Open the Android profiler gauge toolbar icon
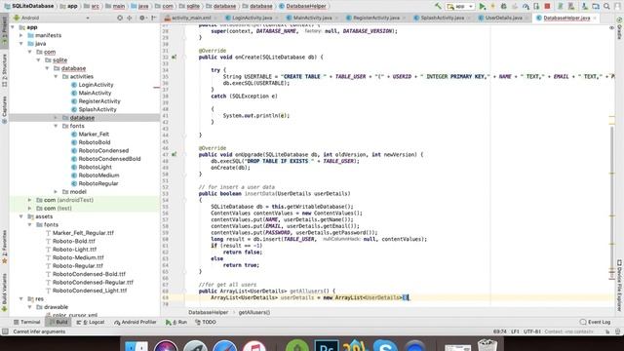The image size is (624, 351). pyautogui.click(x=526, y=6)
